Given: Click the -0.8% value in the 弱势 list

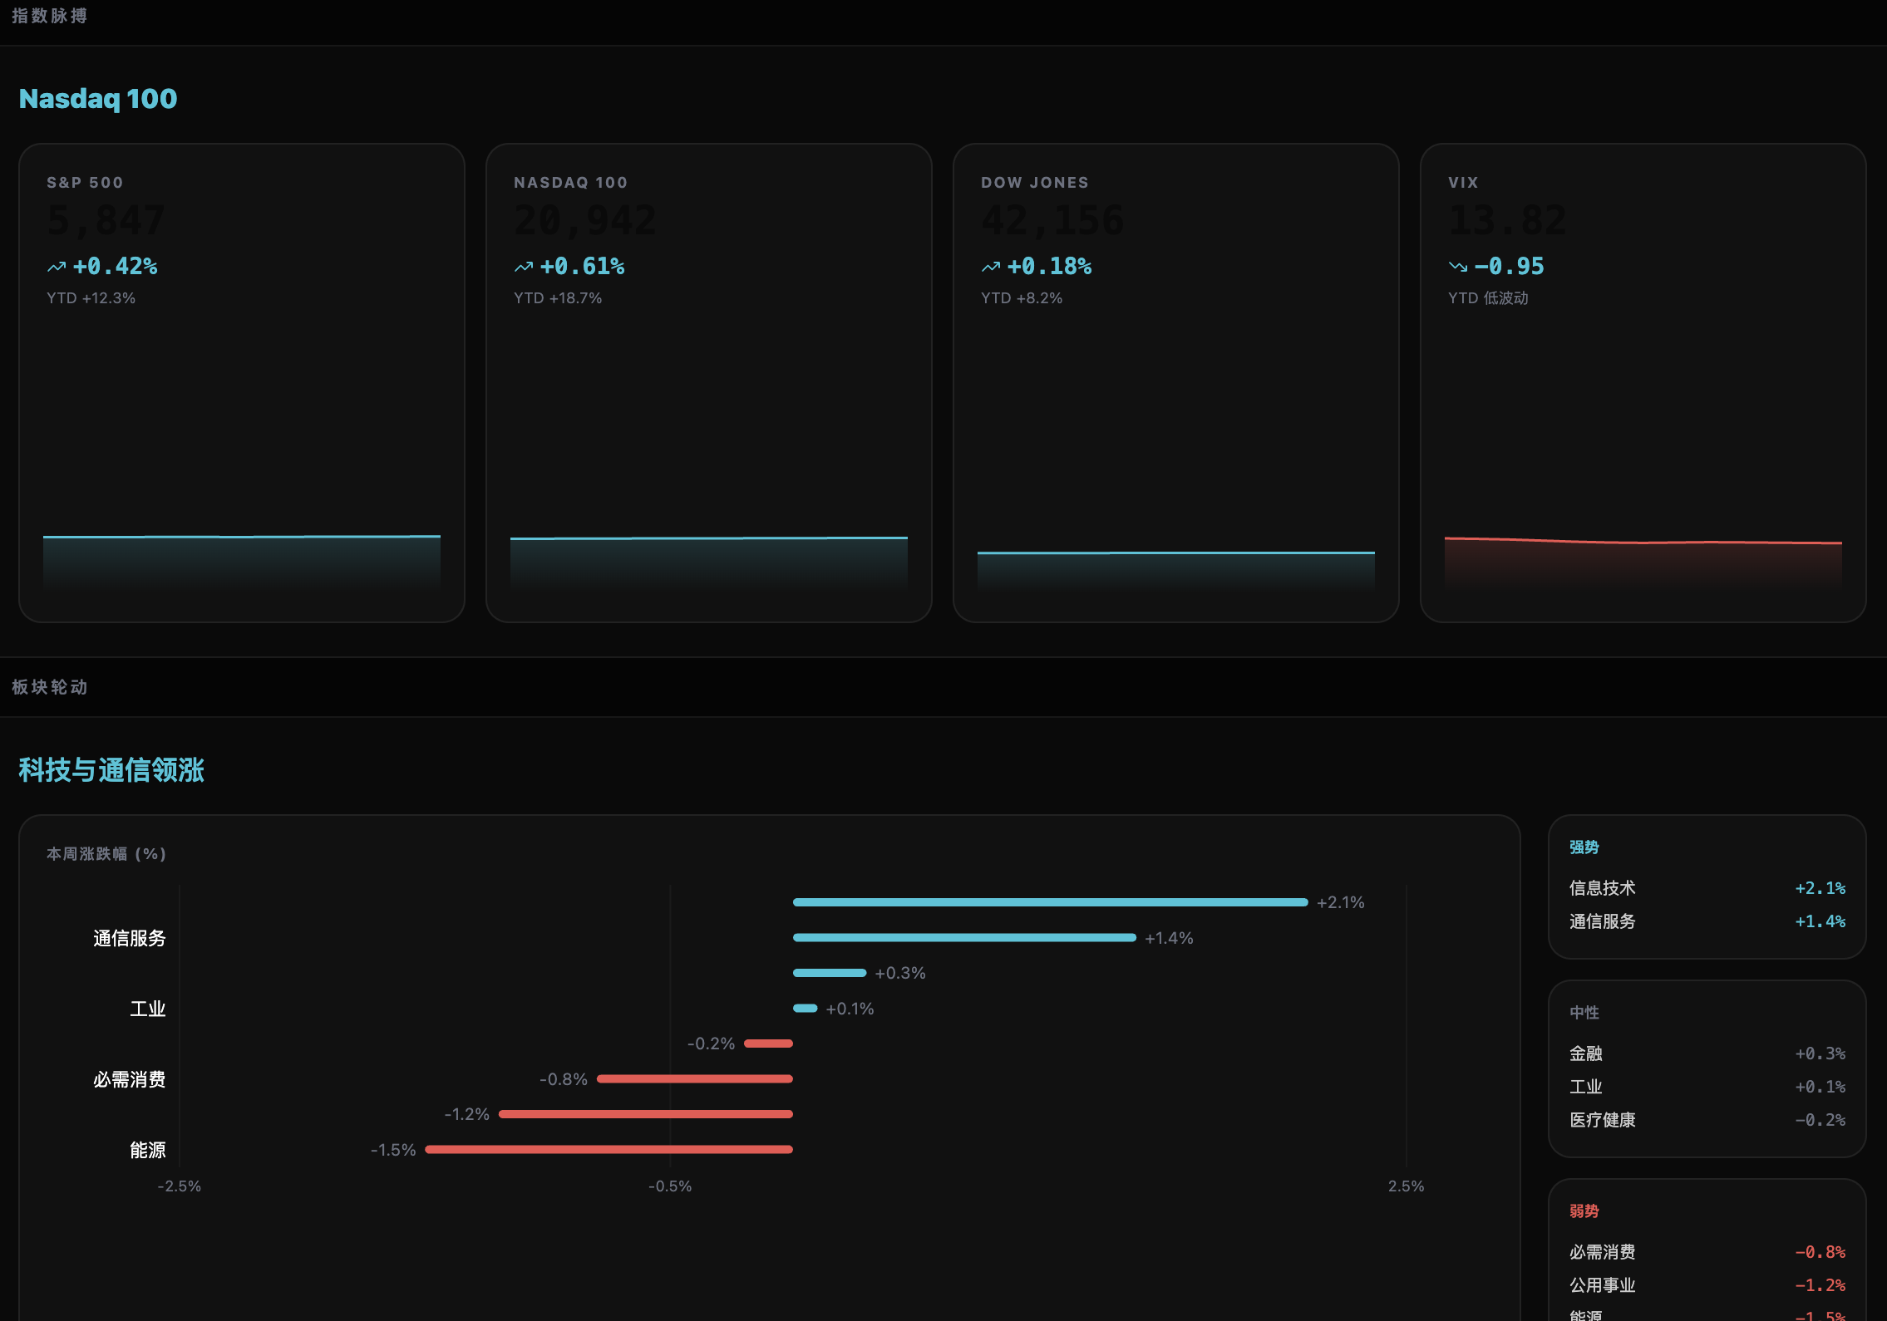Looking at the screenshot, I should [1820, 1252].
